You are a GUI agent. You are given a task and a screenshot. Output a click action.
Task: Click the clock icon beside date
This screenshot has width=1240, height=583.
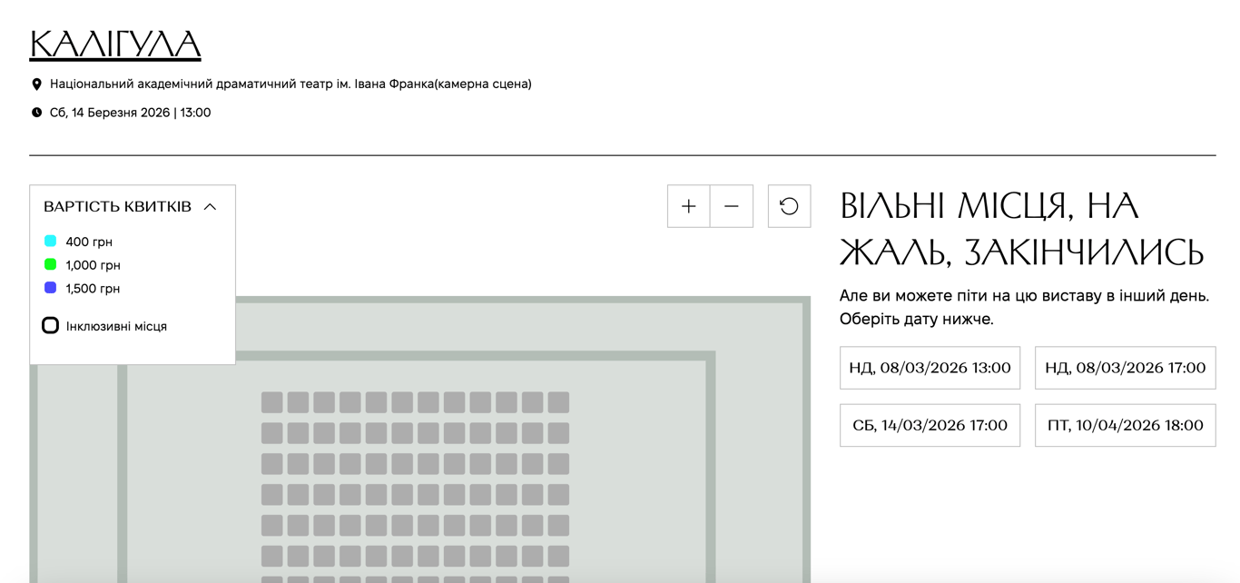[x=37, y=113]
